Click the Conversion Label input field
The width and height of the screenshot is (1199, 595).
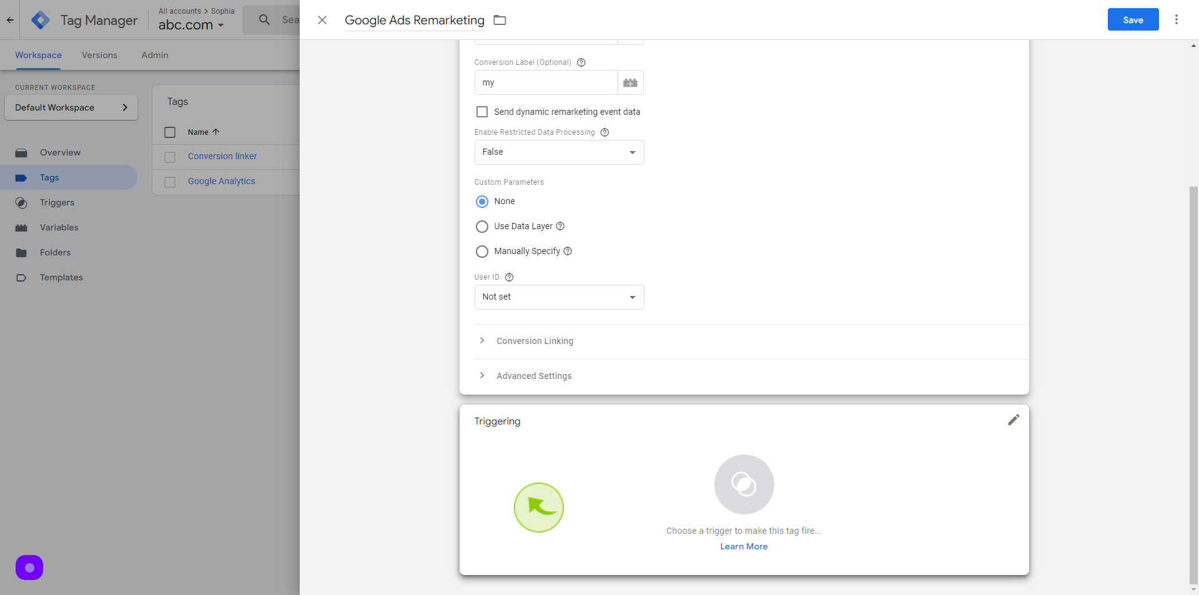point(546,82)
